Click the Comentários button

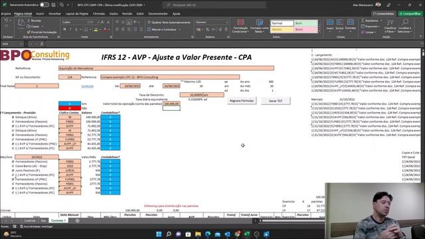point(384,13)
